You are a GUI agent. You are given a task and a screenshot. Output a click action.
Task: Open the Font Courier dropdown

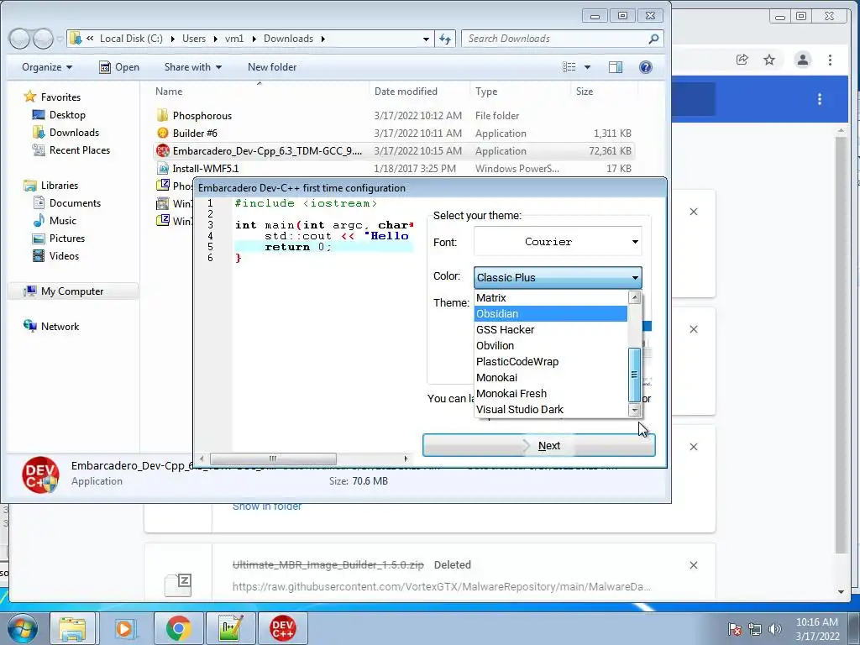(558, 242)
